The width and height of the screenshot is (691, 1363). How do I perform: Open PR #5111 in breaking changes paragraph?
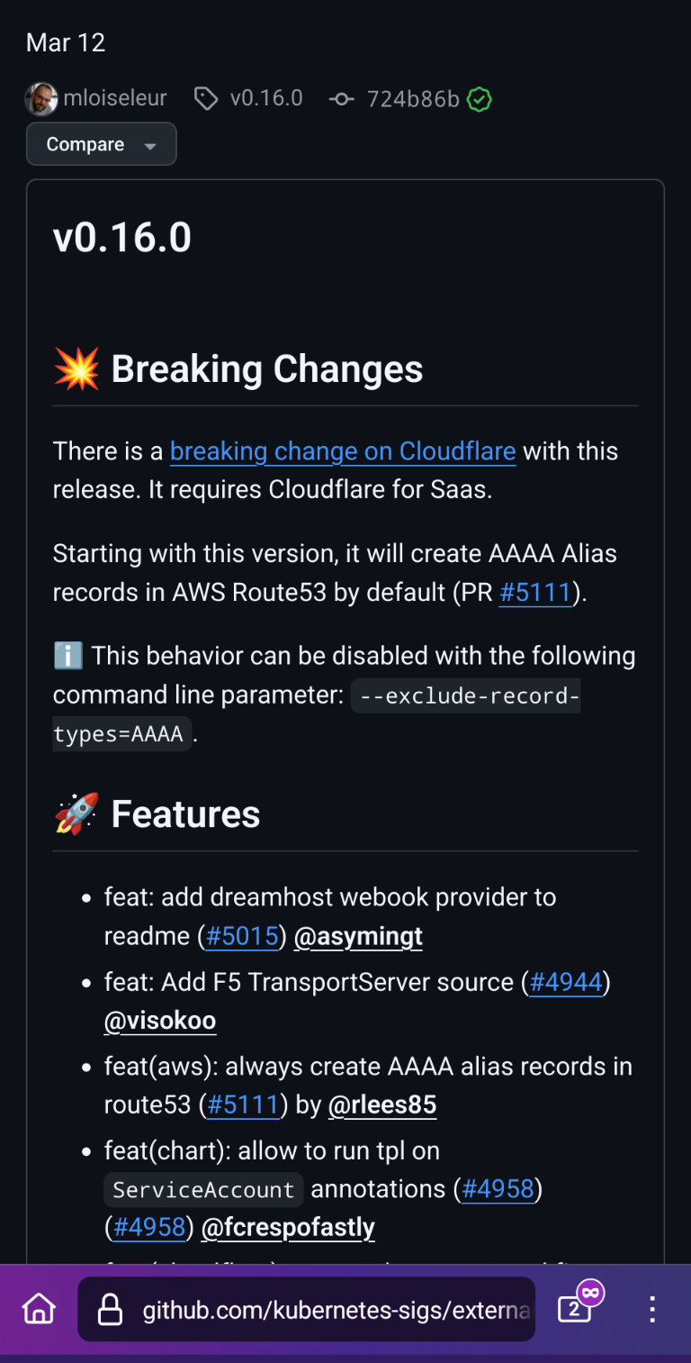[535, 593]
